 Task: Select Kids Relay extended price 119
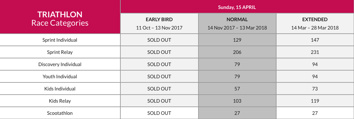[x=315, y=101]
